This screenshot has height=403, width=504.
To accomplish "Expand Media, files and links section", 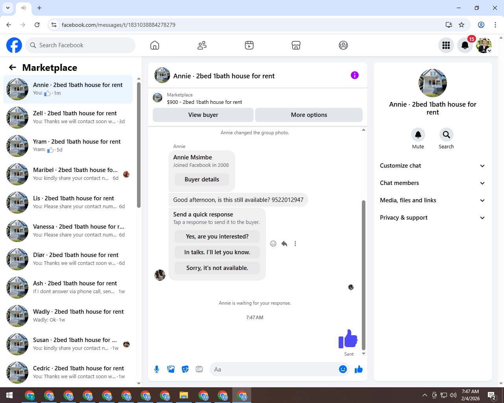I will (432, 200).
